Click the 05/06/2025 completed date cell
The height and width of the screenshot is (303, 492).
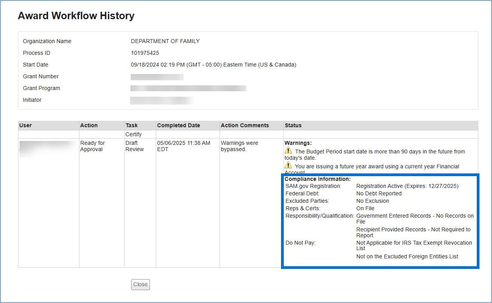click(x=184, y=146)
